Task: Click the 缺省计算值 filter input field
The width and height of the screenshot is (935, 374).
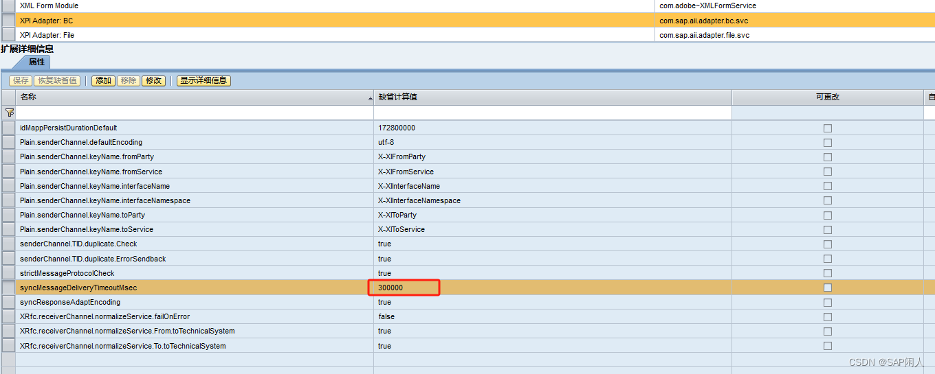Action: tap(553, 112)
